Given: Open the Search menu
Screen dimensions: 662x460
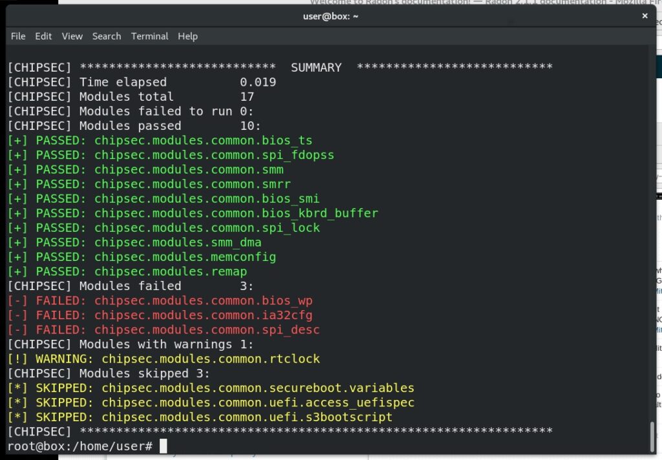Looking at the screenshot, I should coord(107,36).
